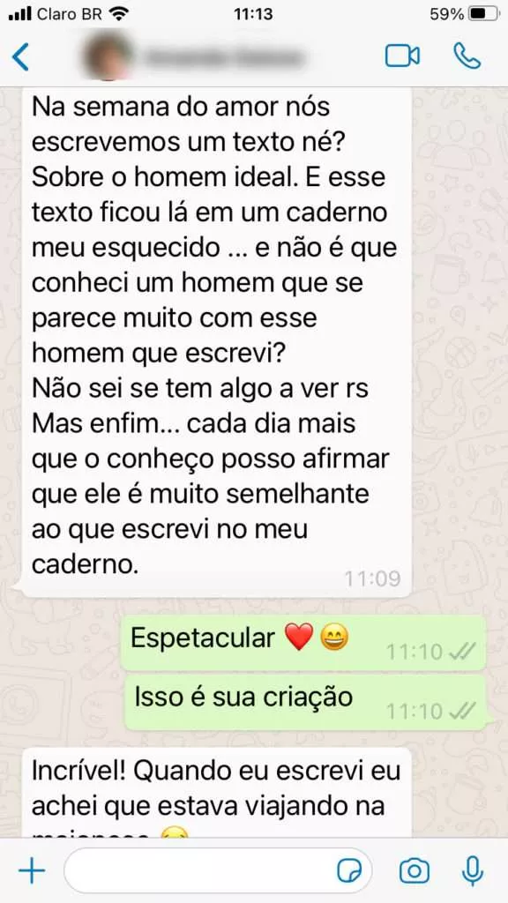Select the "Isso é sua criação" message

coord(305,703)
